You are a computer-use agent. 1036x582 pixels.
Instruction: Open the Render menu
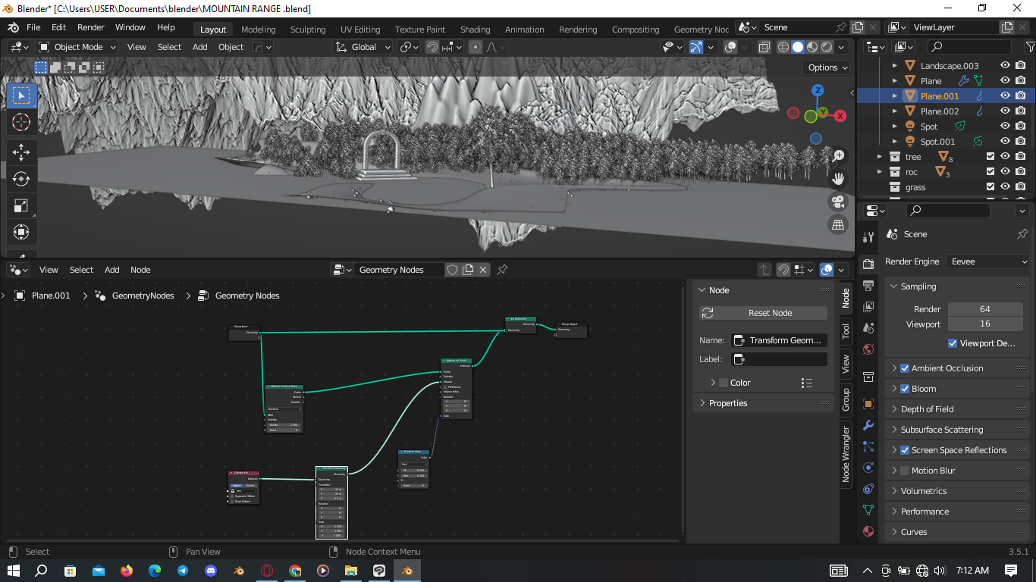pos(91,27)
